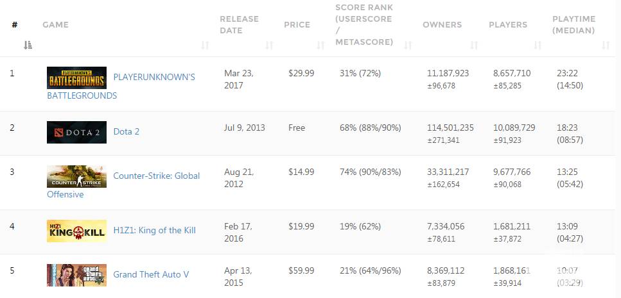Sort table by rank number icon
This screenshot has width=621, height=298.
(28, 45)
